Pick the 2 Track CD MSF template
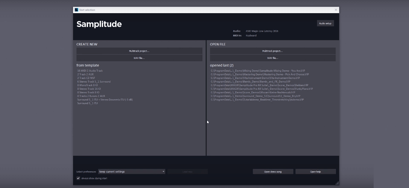 [86, 78]
